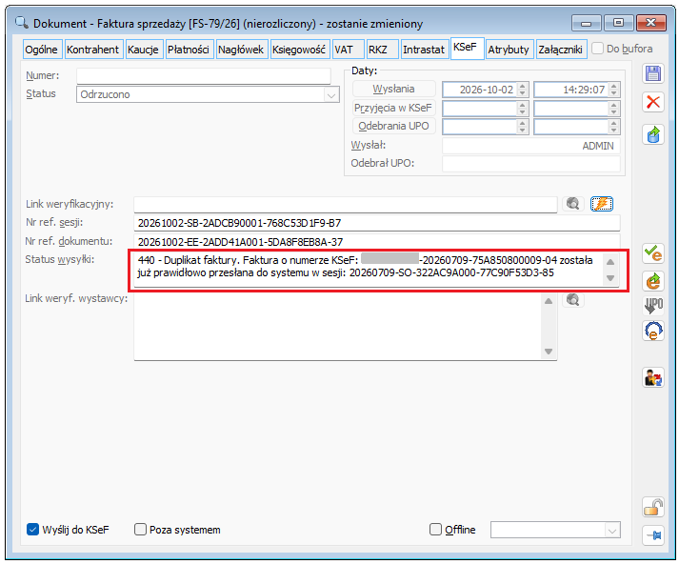679x564 pixels.
Task: Click stepper on Przyjęcia w KSeF date field
Action: point(523,109)
